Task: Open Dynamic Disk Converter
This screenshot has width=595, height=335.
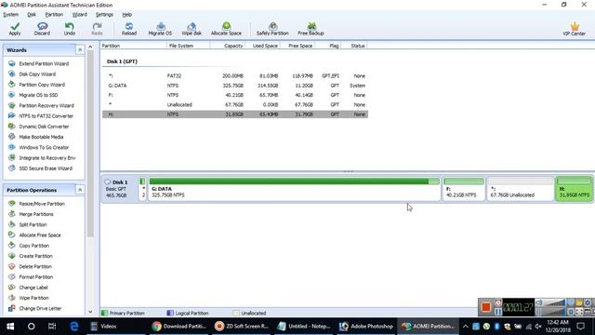Action: point(44,127)
